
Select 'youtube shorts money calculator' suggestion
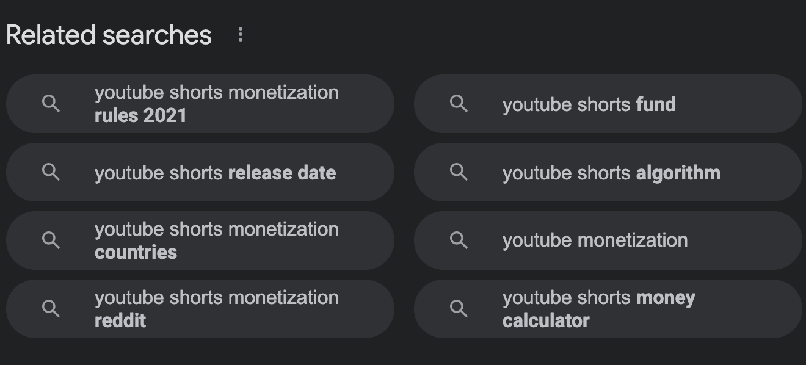(608, 309)
